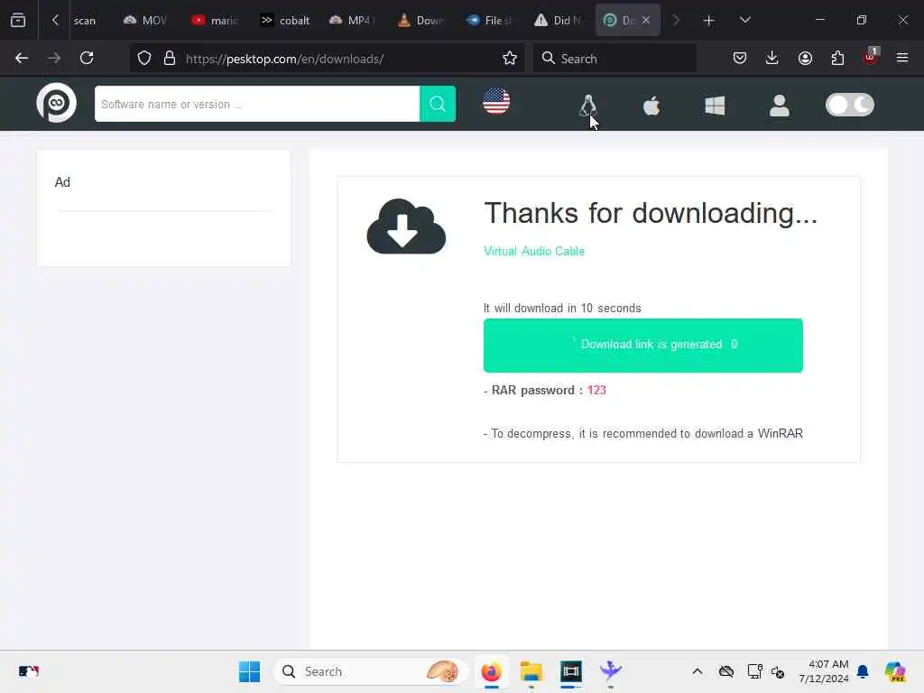Open the notification bell icon
Viewport: 924px width, 693px height.
863,671
